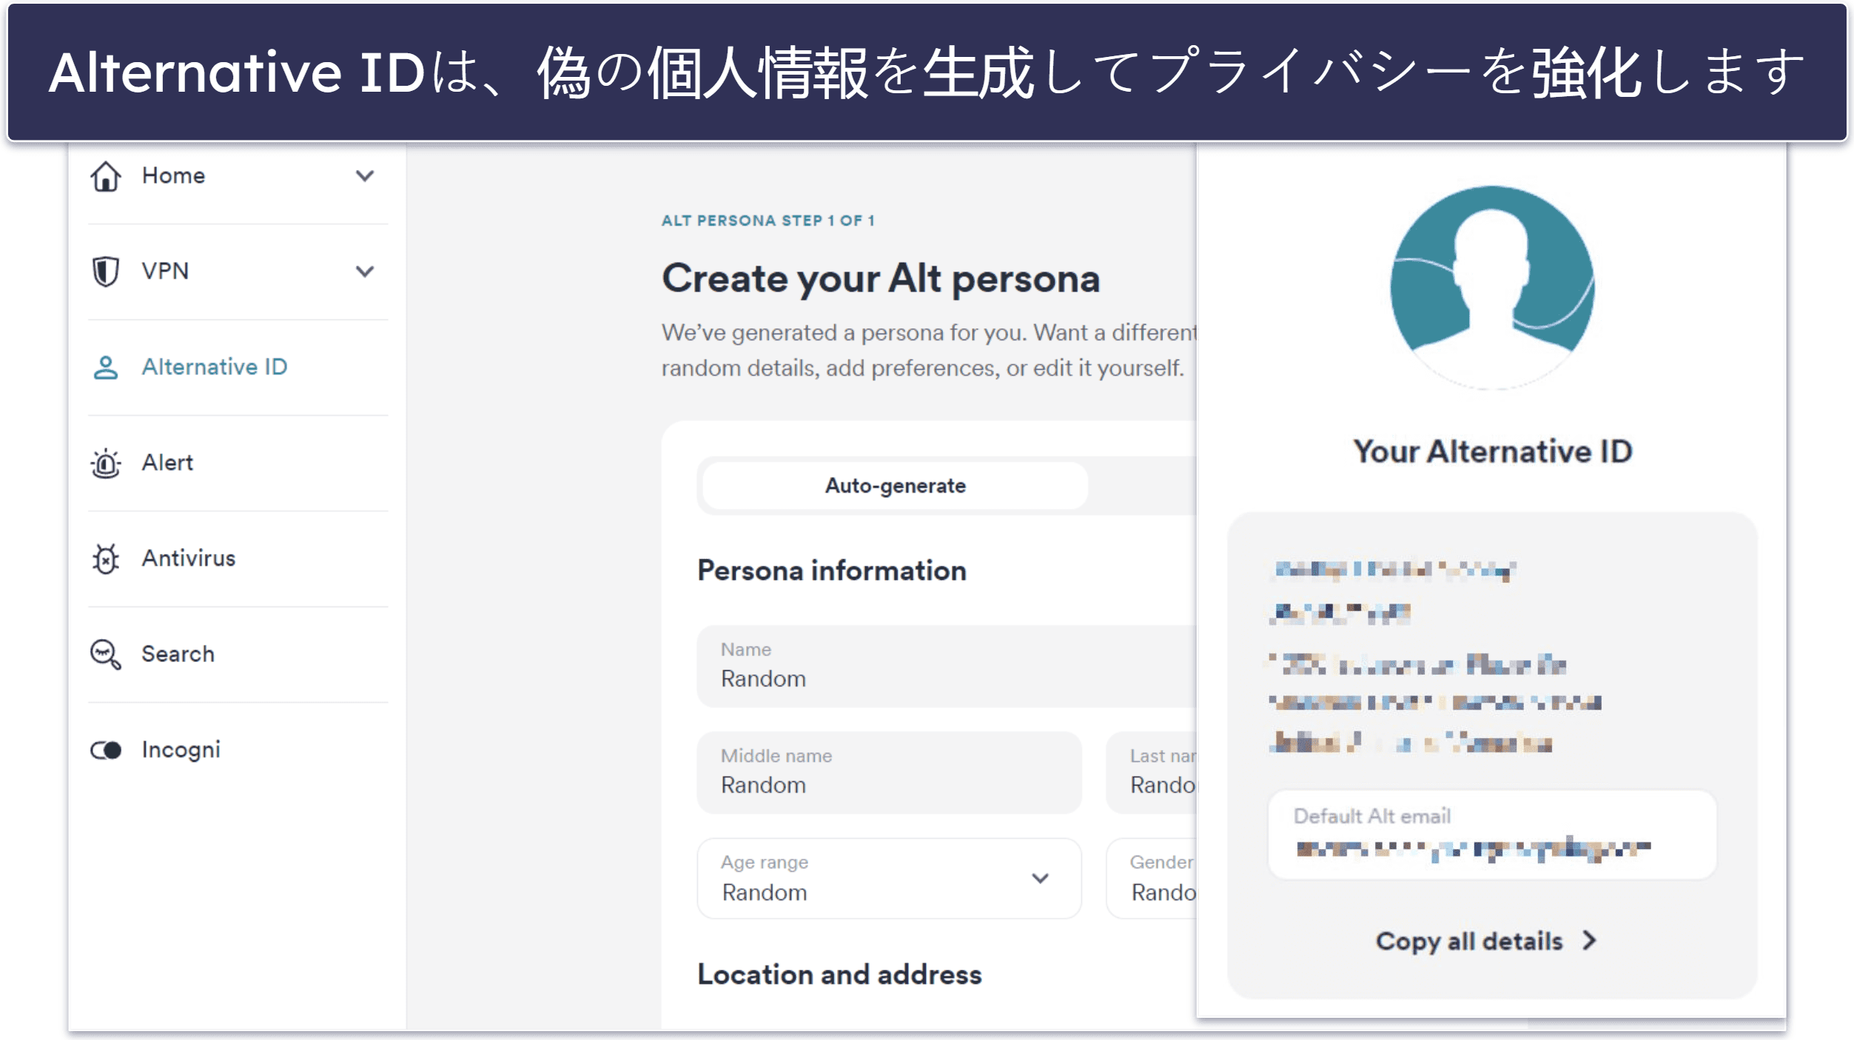Select Alternative ID in sidebar

click(x=215, y=368)
